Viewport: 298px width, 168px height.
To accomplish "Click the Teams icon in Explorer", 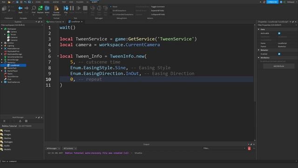I will [5, 74].
